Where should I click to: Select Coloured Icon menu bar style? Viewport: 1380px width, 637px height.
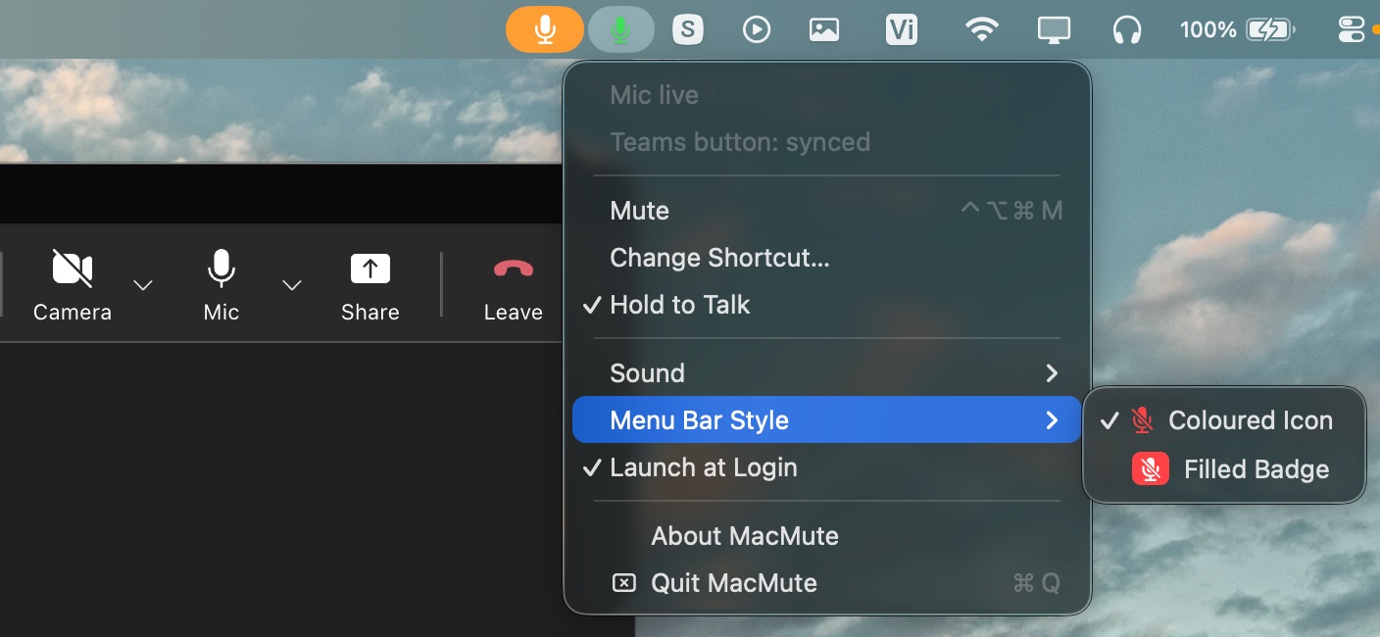tap(1224, 420)
